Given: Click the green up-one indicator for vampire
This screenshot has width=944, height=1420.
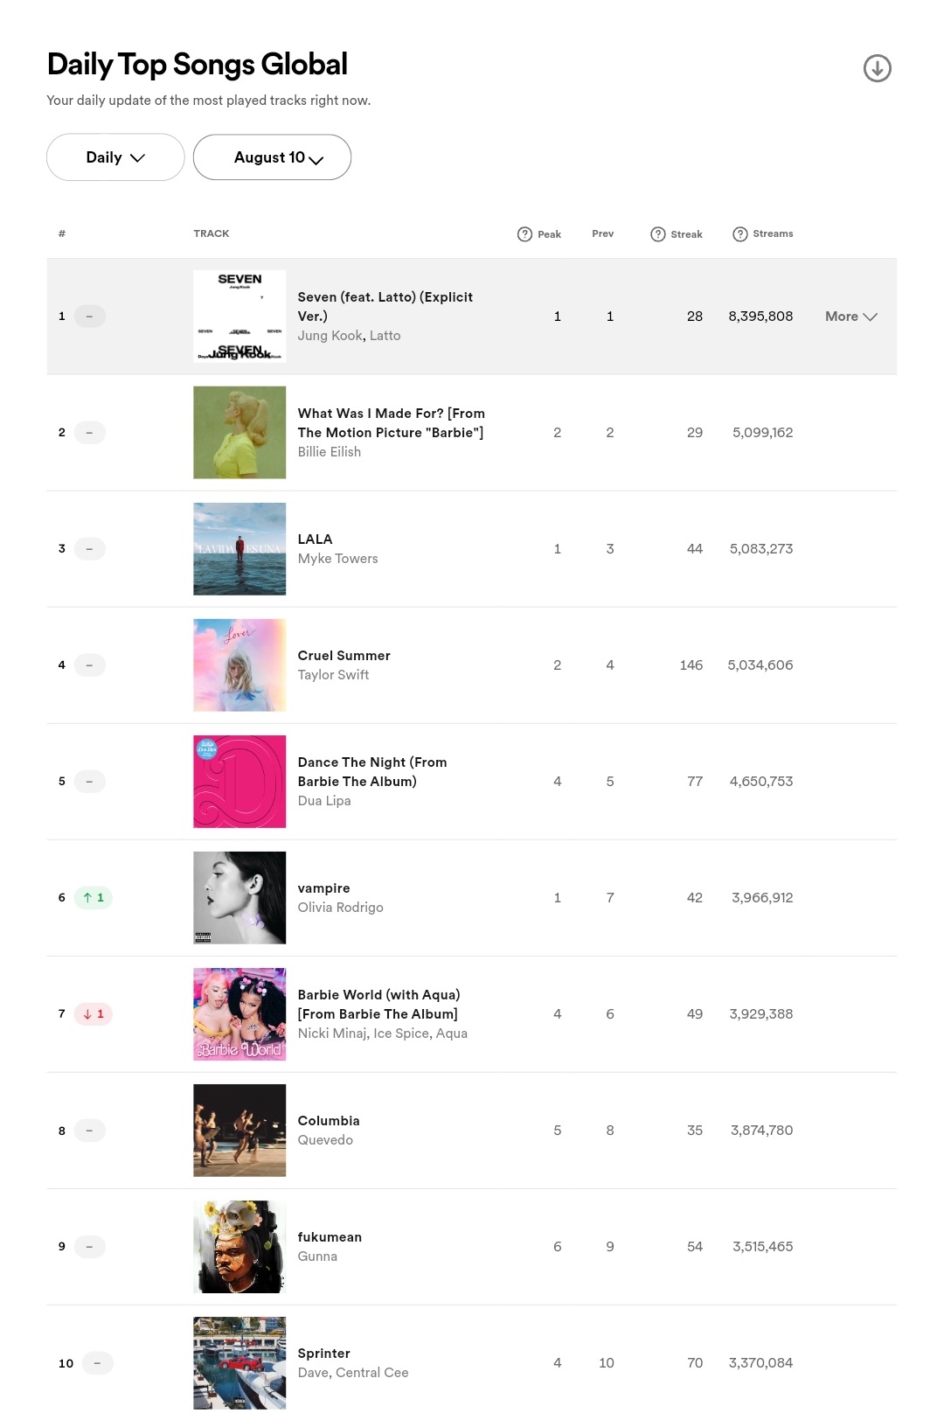Looking at the screenshot, I should (94, 897).
